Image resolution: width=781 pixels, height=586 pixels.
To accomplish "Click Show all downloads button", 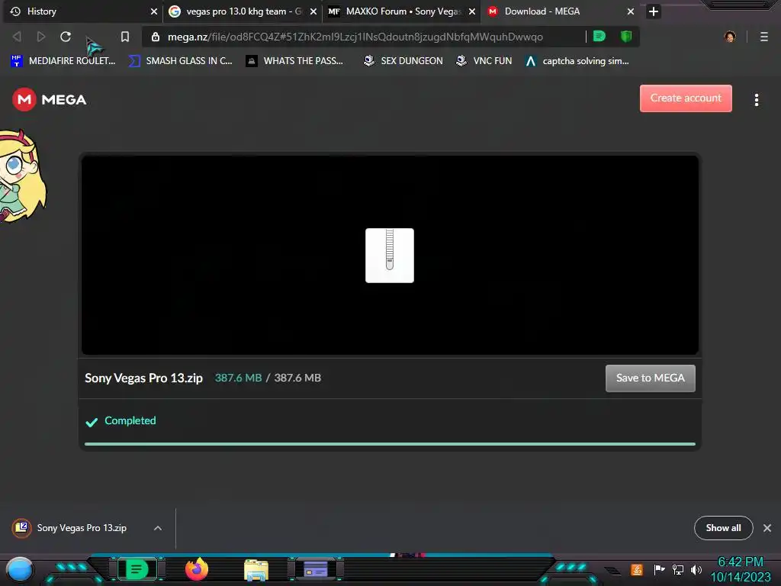I will tap(723, 528).
